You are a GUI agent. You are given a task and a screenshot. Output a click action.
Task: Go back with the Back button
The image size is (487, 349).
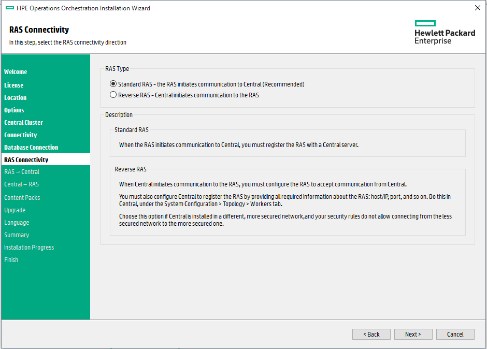point(371,334)
